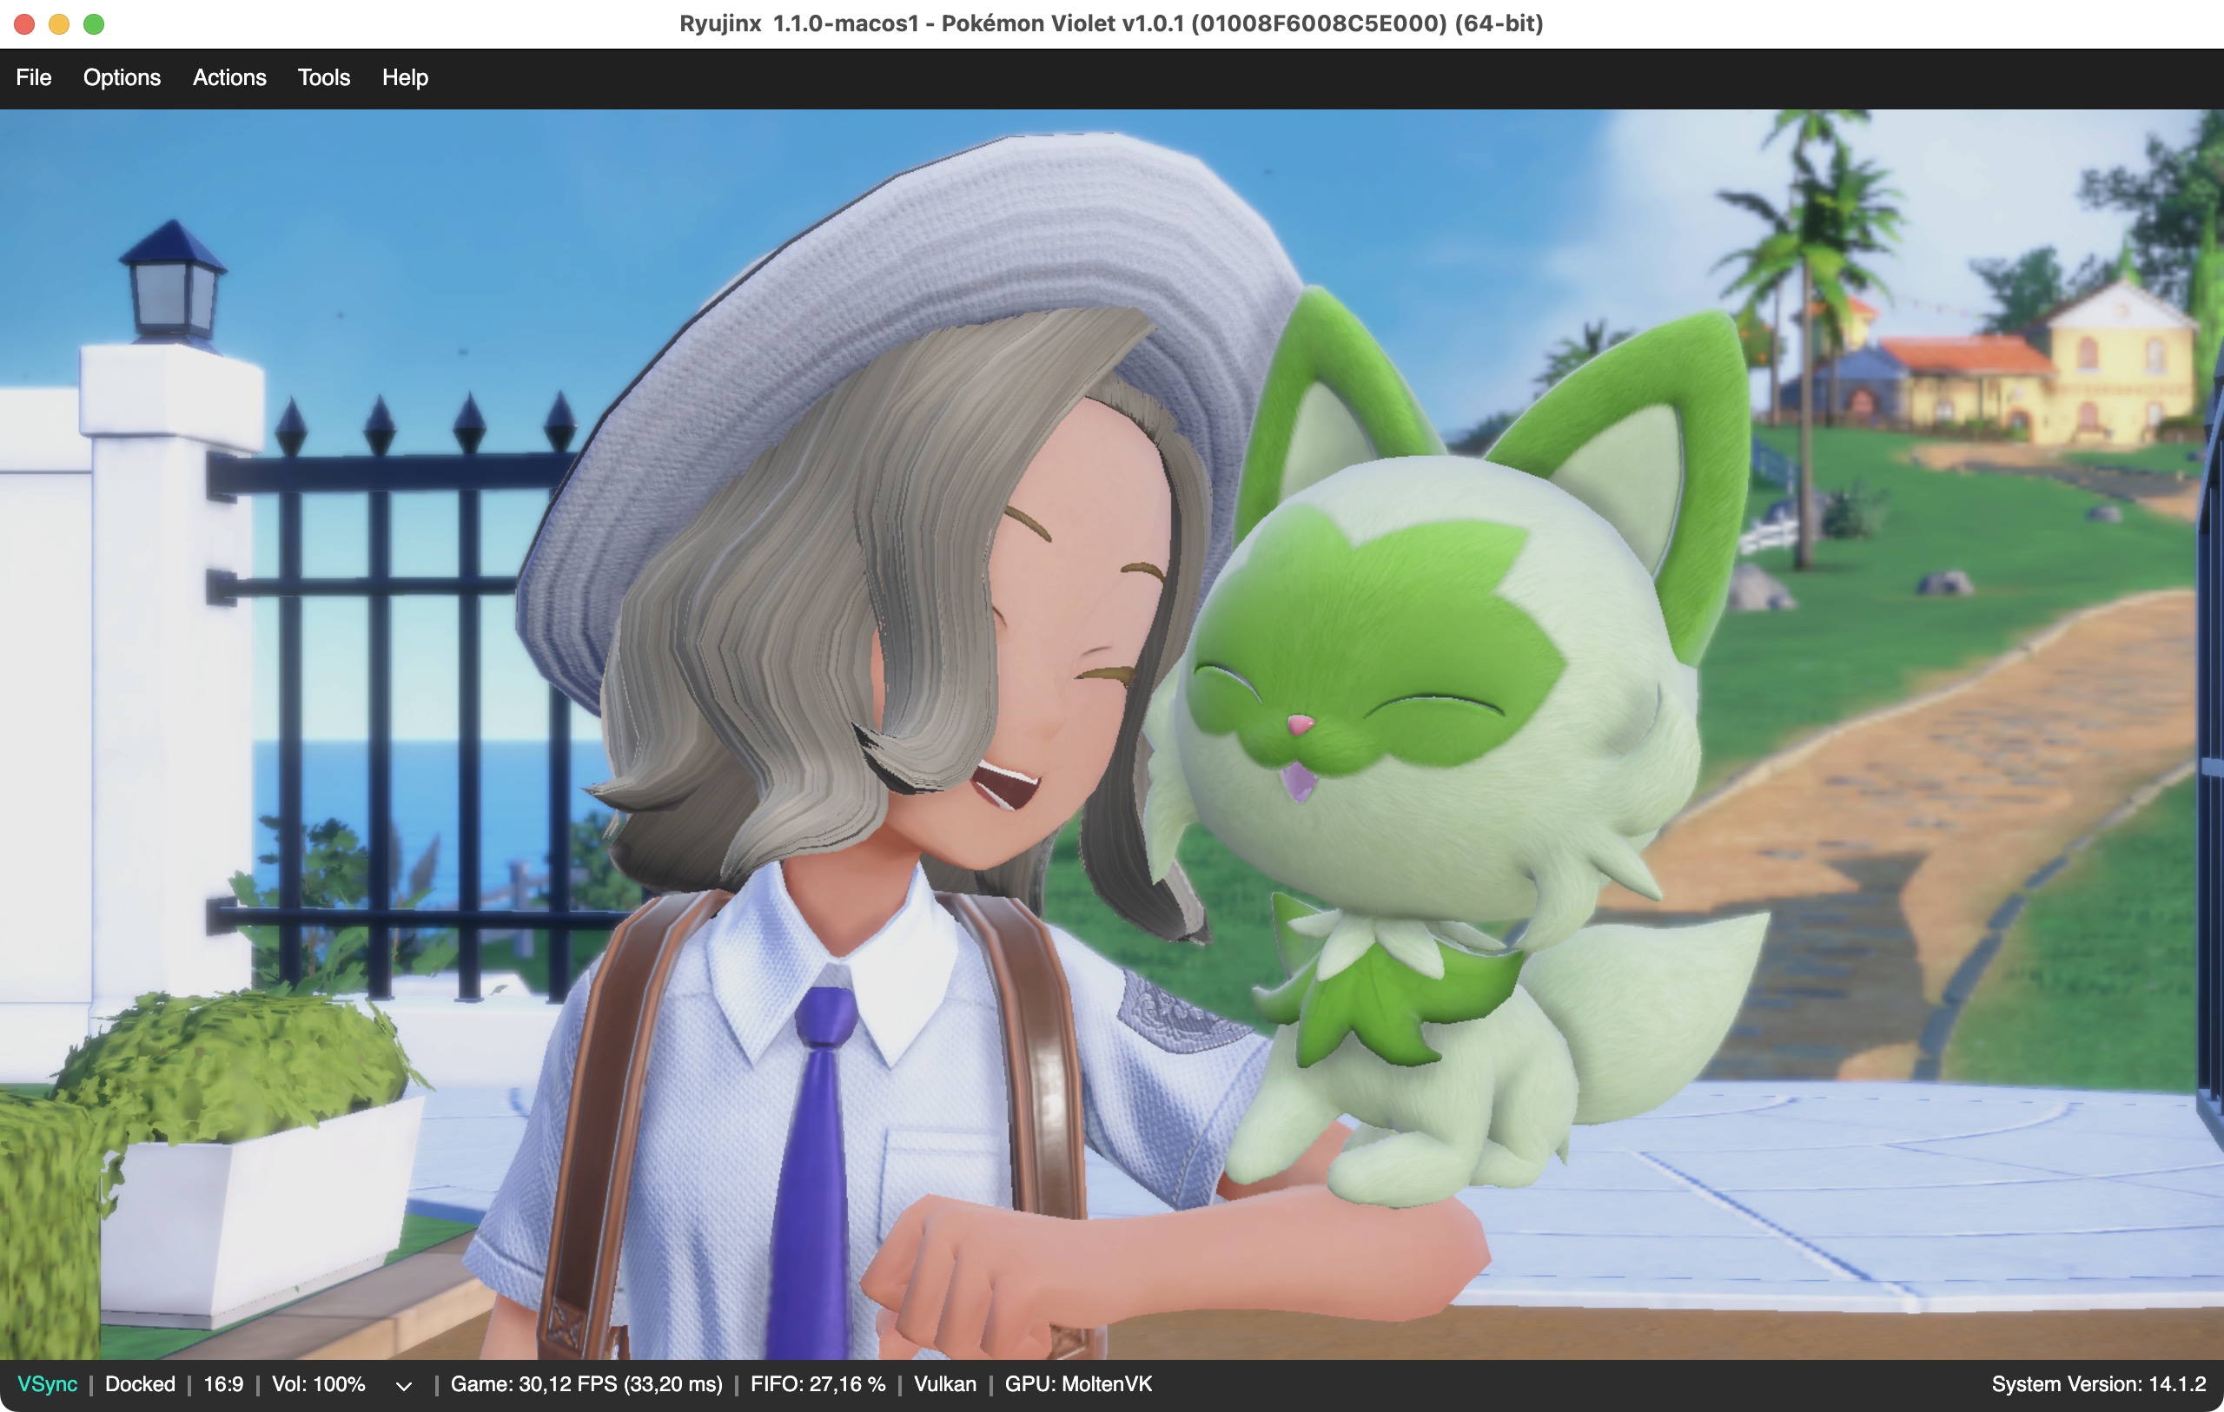The height and width of the screenshot is (1412, 2224).
Task: Switch the 16:9 aspect ratio setting
Action: (222, 1383)
